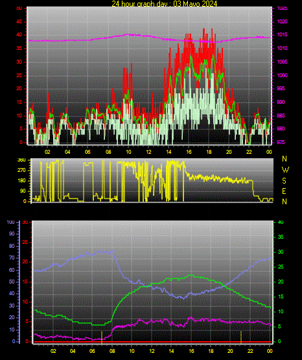Click the green temperature line peak near 16

pos(190,275)
